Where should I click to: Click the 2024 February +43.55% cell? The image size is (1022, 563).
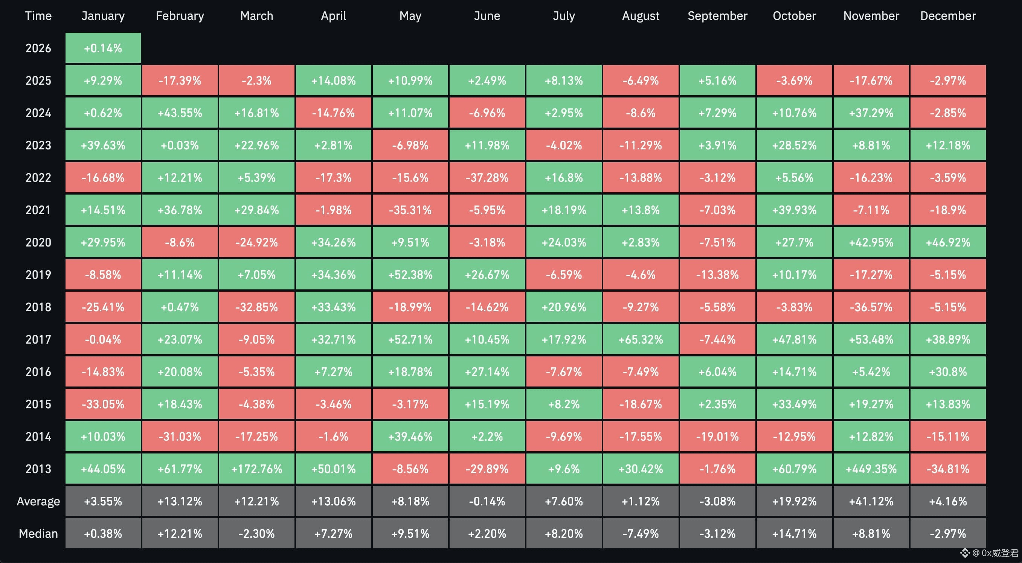coord(180,113)
